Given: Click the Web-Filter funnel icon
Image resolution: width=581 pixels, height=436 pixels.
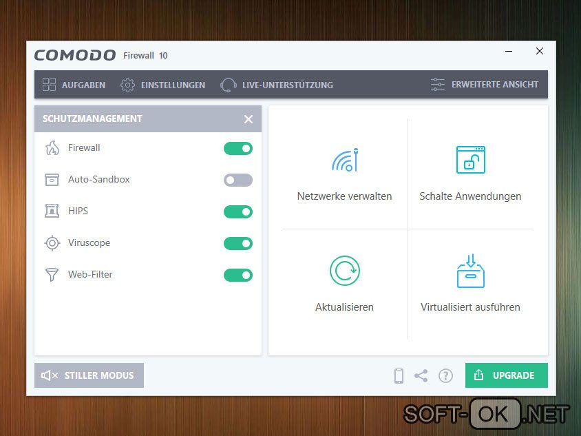Looking at the screenshot, I should (x=52, y=275).
